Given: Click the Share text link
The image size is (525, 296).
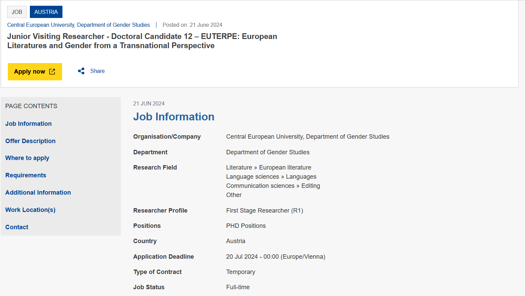Looking at the screenshot, I should pos(97,71).
